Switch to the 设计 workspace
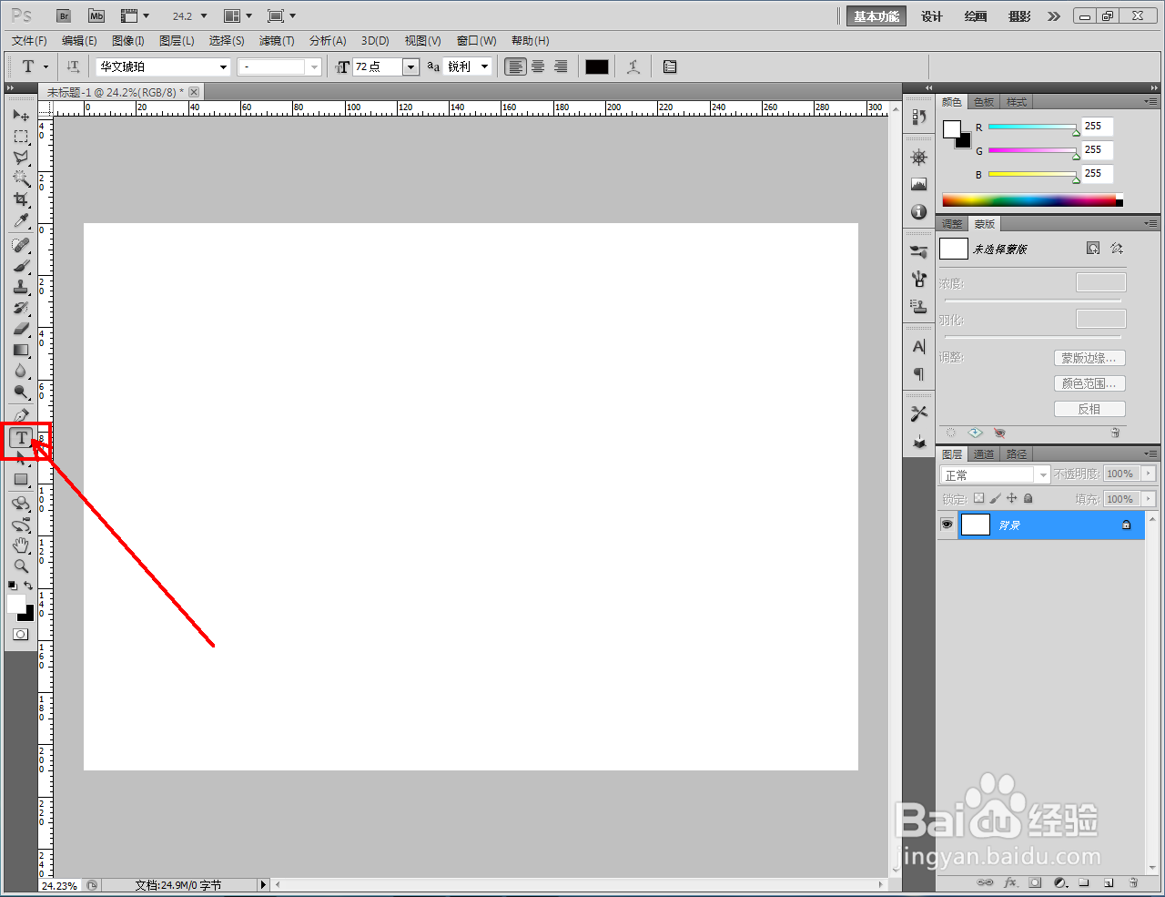The width and height of the screenshot is (1165, 897). tap(932, 16)
